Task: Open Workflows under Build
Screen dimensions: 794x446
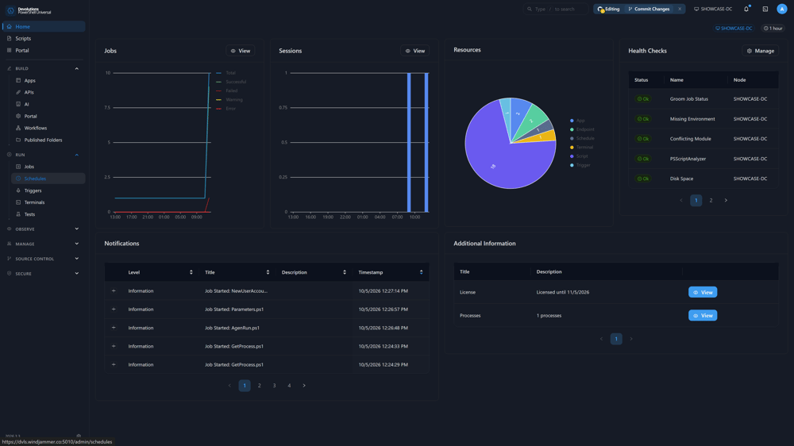Action: (x=48, y=128)
